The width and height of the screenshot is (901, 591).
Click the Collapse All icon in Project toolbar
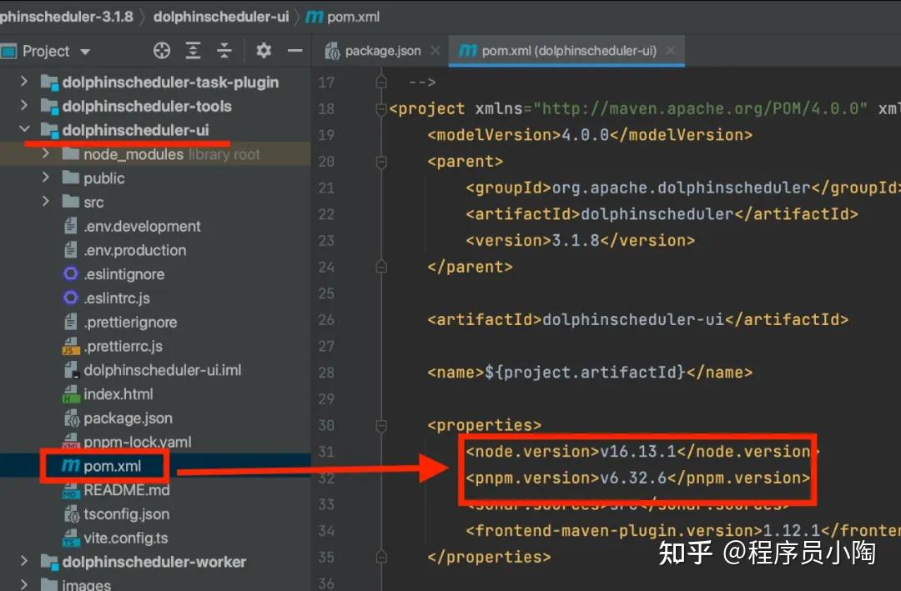point(224,51)
